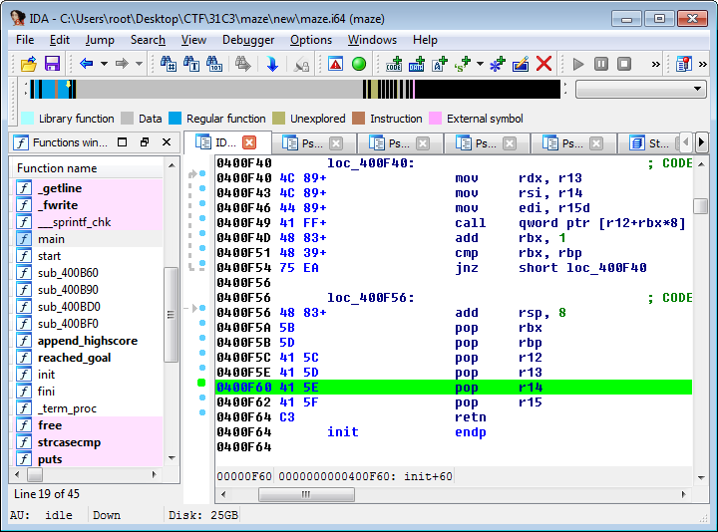Open the Search menu

(148, 40)
